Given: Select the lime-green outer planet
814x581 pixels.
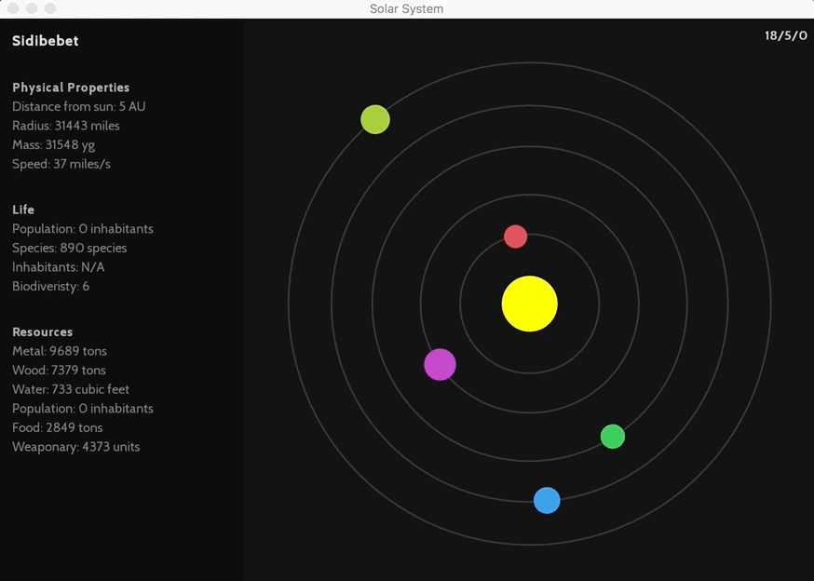Looking at the screenshot, I should tap(375, 119).
